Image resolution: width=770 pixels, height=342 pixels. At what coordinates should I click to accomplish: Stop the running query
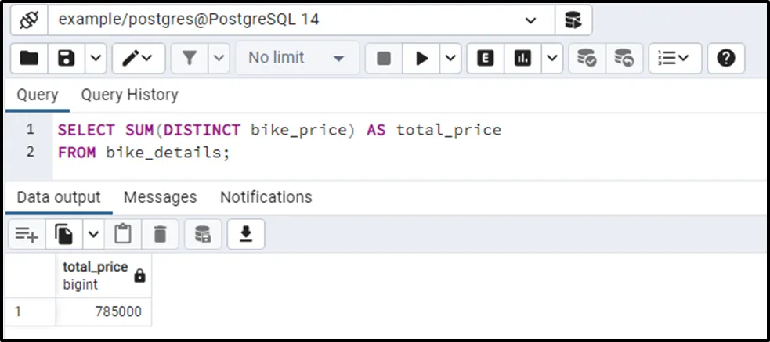384,58
